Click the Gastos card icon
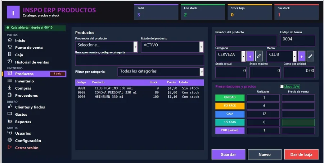Viewport: 324px width, 163px height. (x=10, y=114)
